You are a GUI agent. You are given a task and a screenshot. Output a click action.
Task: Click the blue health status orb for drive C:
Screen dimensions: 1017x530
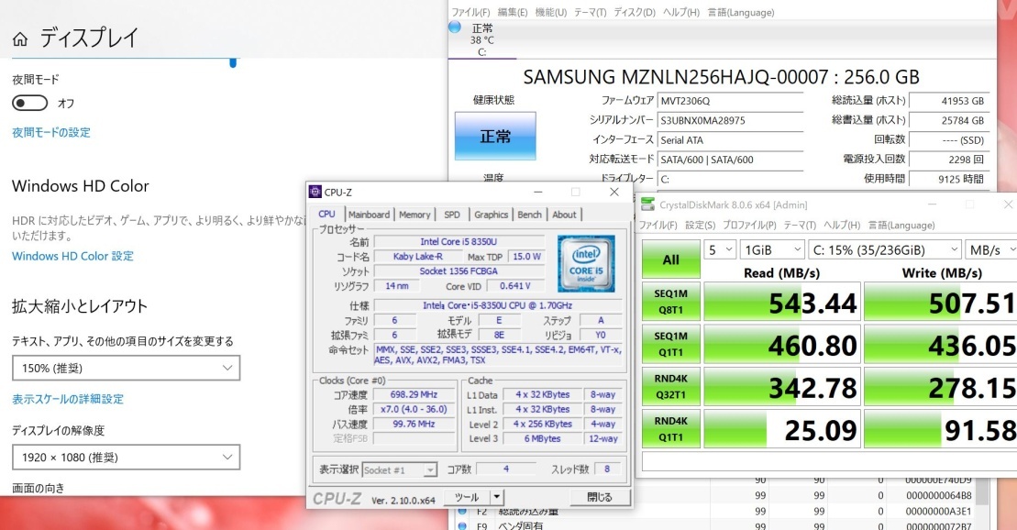pyautogui.click(x=455, y=28)
